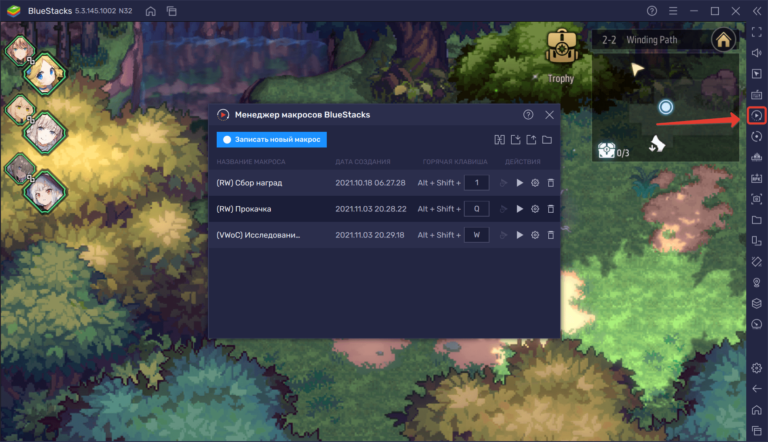Viewport: 768px width, 442px height.
Task: Click the Android back arrow in sidebar
Action: [757, 388]
